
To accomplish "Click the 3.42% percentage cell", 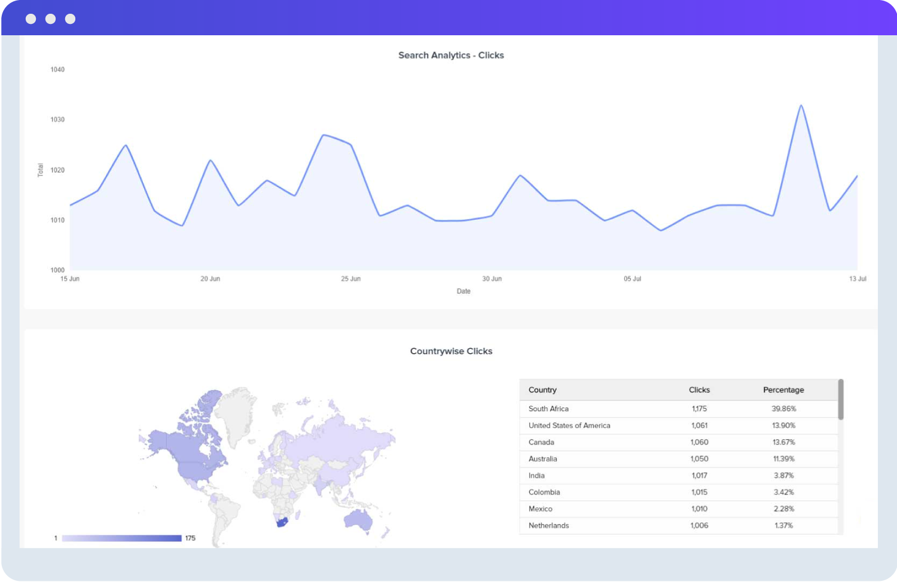I will click(783, 492).
